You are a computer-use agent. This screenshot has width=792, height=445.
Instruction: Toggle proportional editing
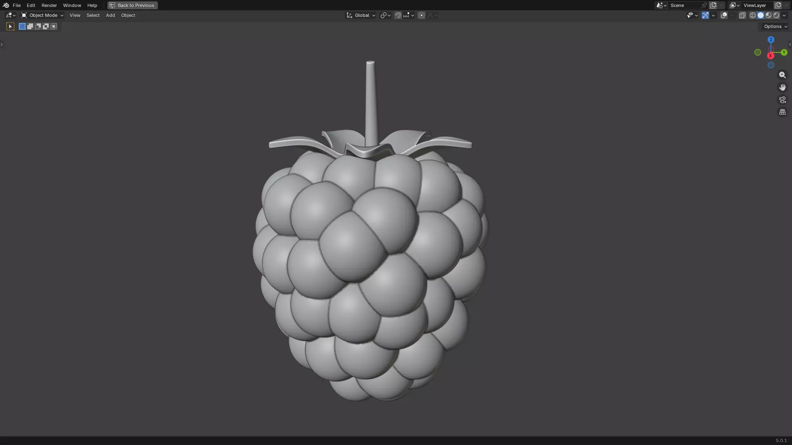click(421, 15)
